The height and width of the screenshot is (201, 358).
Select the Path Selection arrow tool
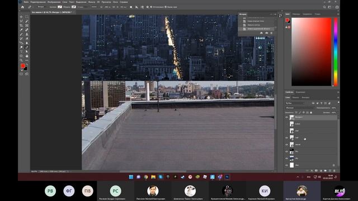pyautogui.click(x=27, y=52)
